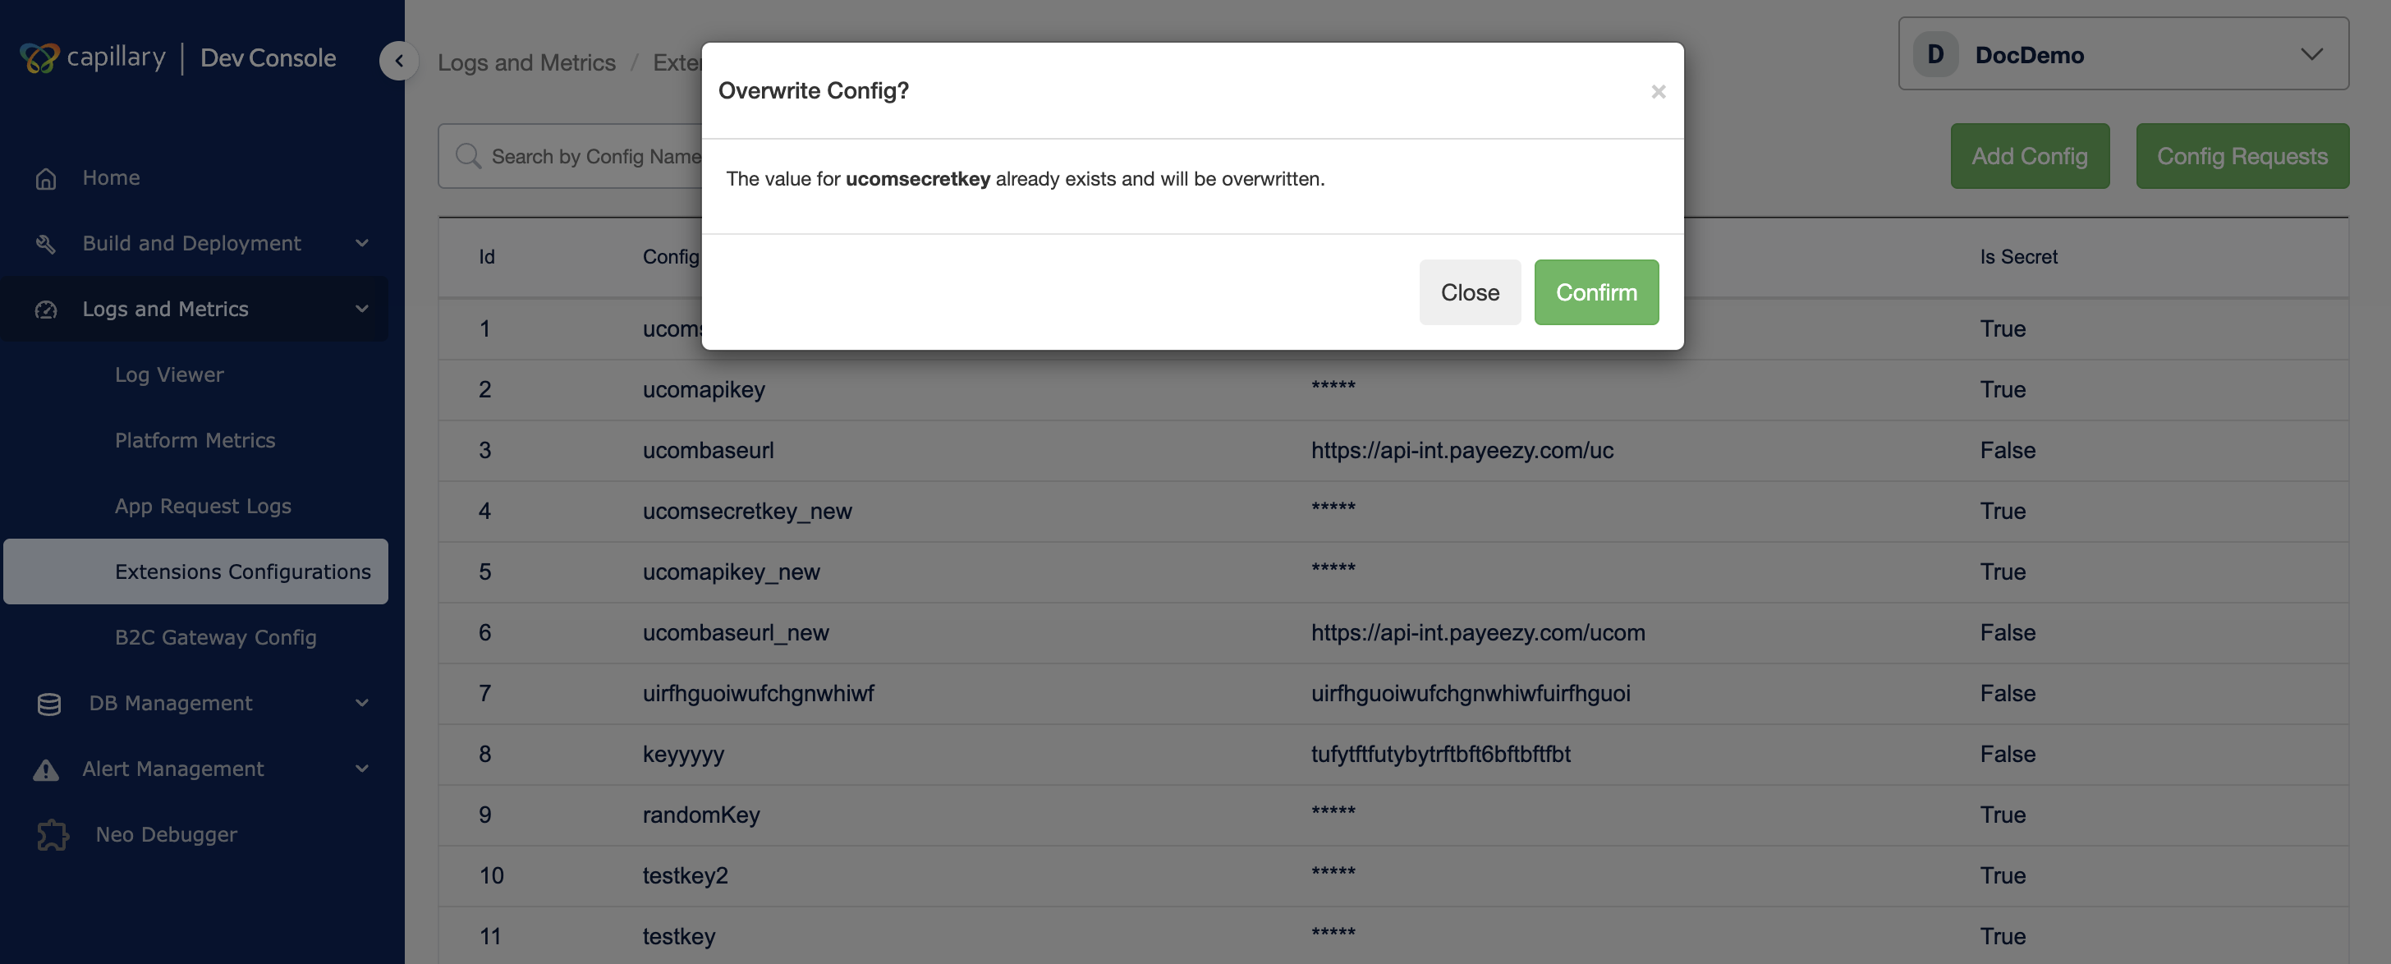Click the Logs and Metrics breadcrumb link
The height and width of the screenshot is (964, 2391).
click(x=526, y=62)
